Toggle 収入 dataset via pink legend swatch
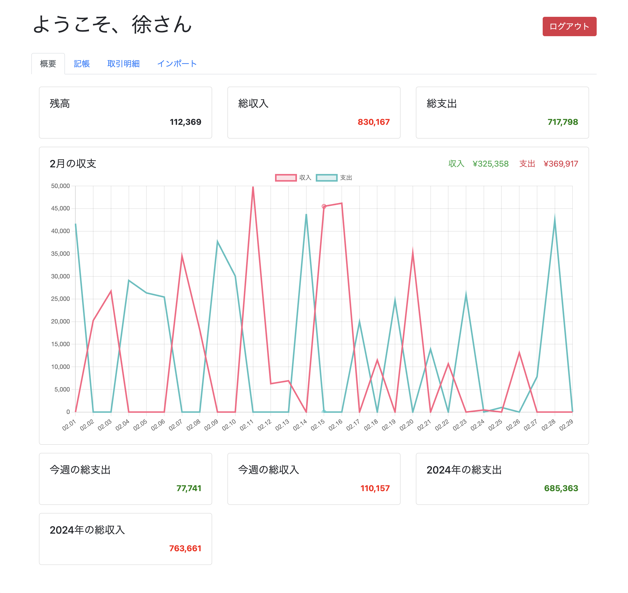This screenshot has width=628, height=593. (x=286, y=178)
